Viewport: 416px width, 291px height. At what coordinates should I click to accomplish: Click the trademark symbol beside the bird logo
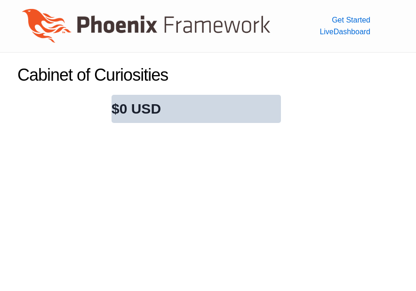[64, 32]
